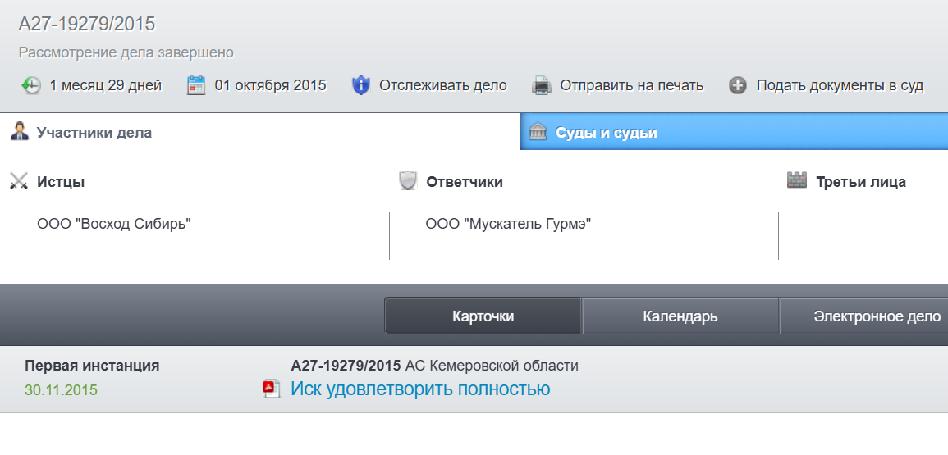Open the PDF icon next to the decision
948x455 pixels.
272,389
